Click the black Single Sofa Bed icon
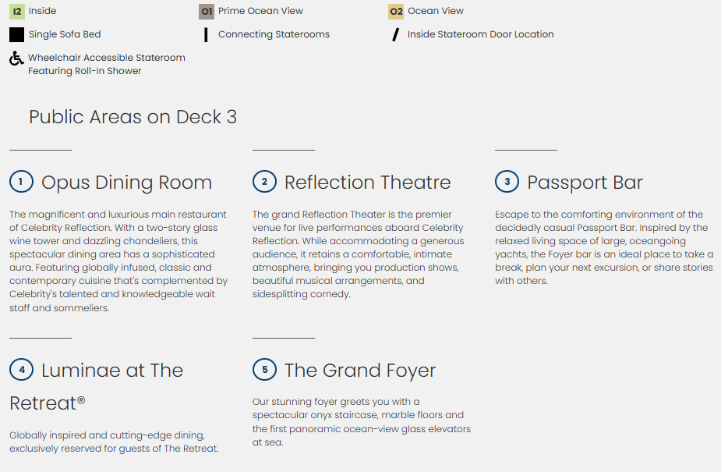Image resolution: width=721 pixels, height=472 pixels. coord(17,35)
